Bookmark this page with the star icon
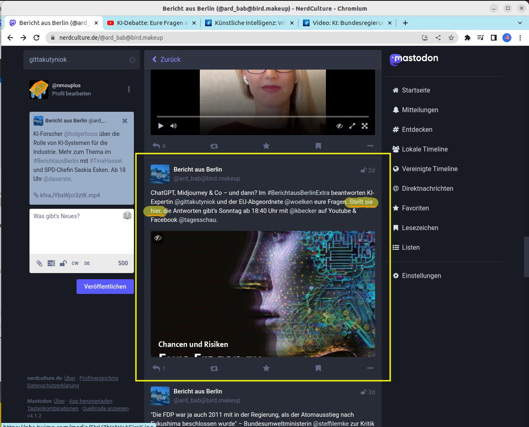529x427 pixels. 451,38
